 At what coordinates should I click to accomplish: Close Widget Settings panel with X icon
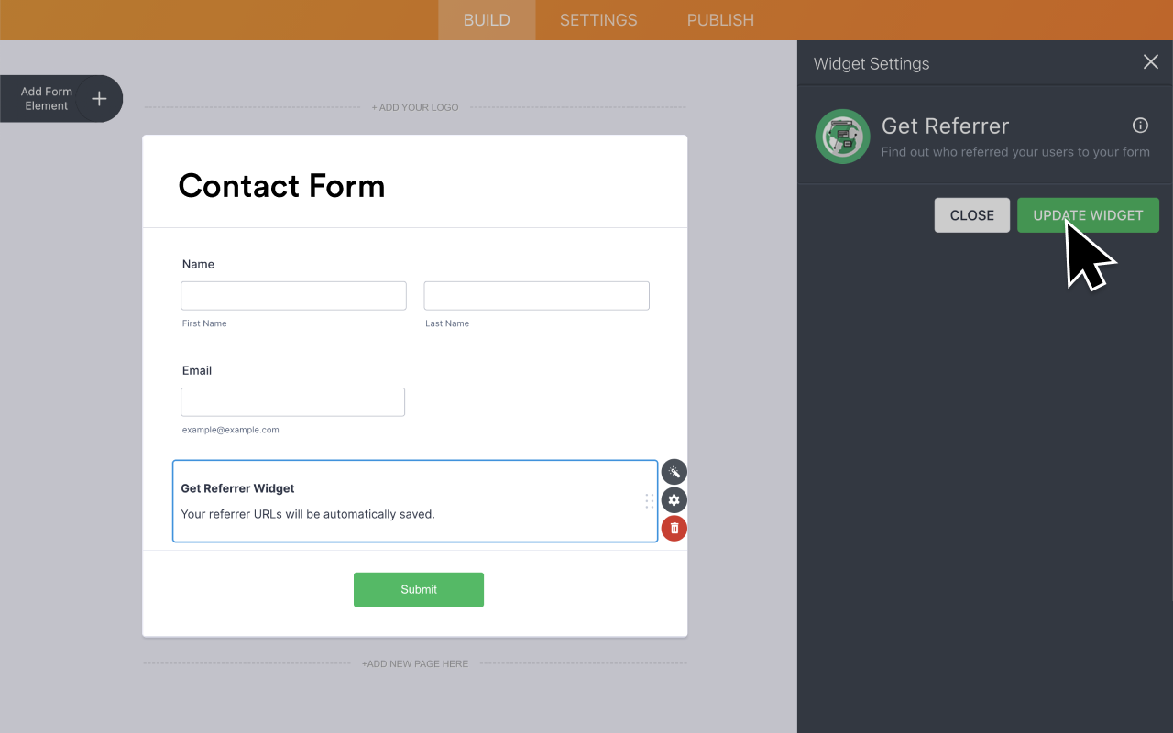pyautogui.click(x=1150, y=61)
